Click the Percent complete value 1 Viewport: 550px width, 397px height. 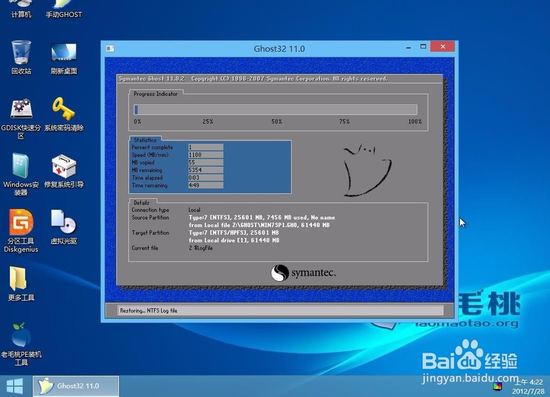coord(206,147)
